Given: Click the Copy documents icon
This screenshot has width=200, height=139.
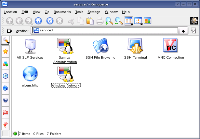Looking at the screenshot, I should pos(81,21).
